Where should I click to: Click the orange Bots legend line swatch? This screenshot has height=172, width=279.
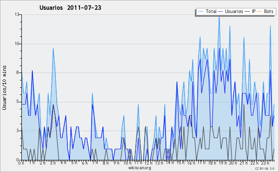259,12
